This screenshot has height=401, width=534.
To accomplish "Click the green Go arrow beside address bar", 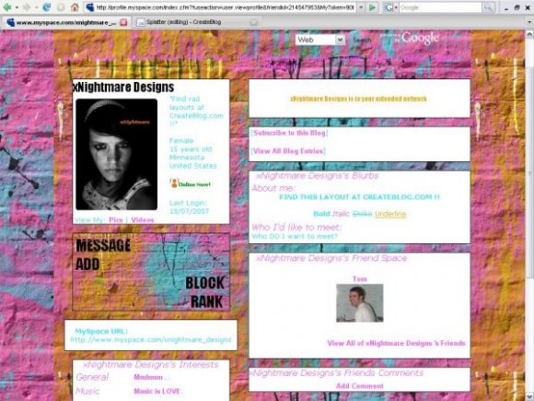I will (372, 6).
